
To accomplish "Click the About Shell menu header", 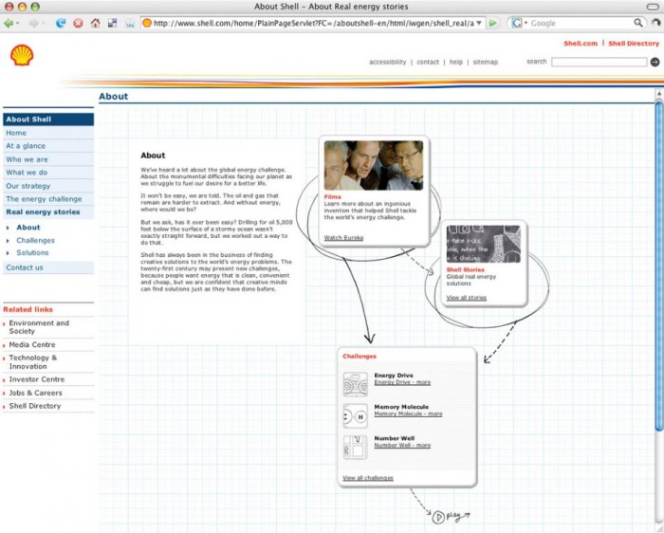I will 48,119.
